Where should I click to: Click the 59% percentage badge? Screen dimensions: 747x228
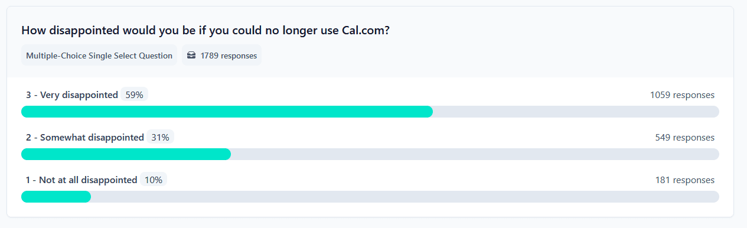point(134,95)
